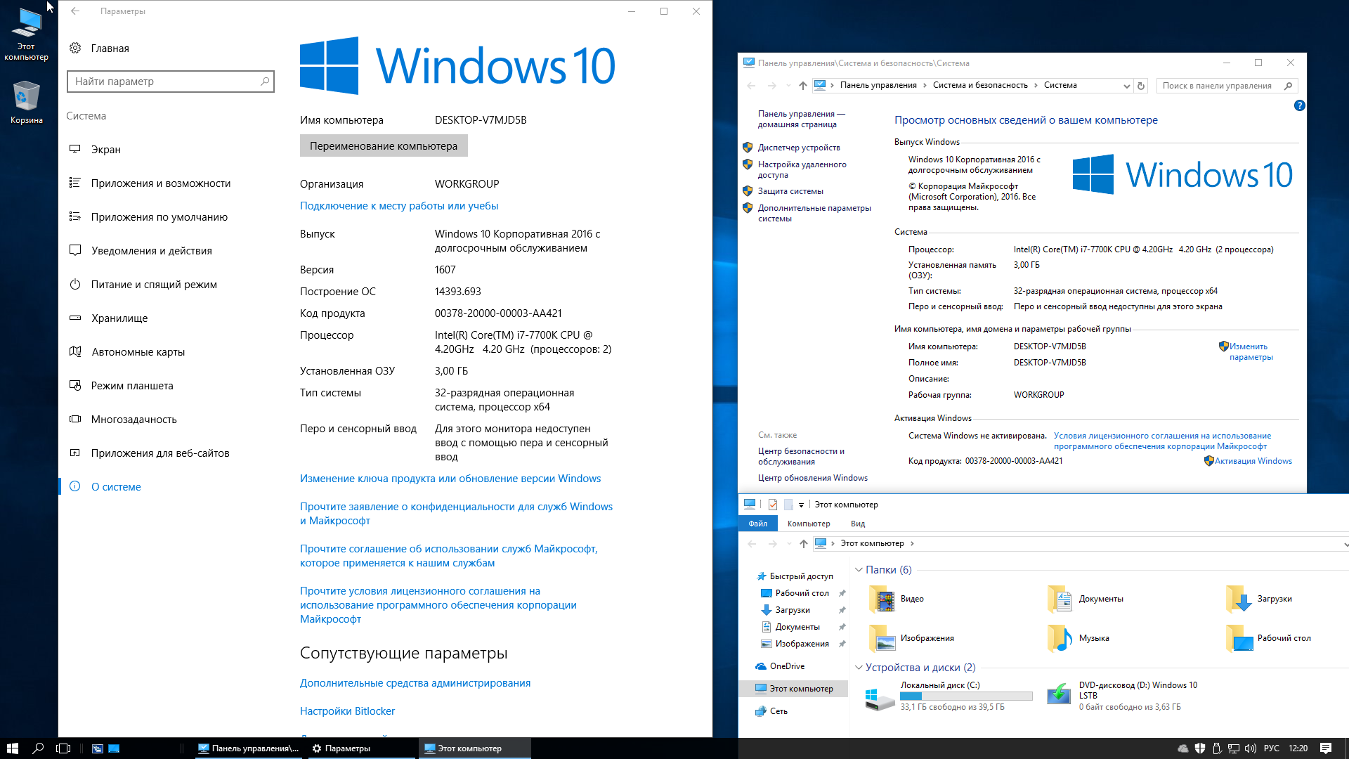Open Explorer quick access toolbar customize dropdown
Viewport: 1349px width, 759px height.
point(801,505)
